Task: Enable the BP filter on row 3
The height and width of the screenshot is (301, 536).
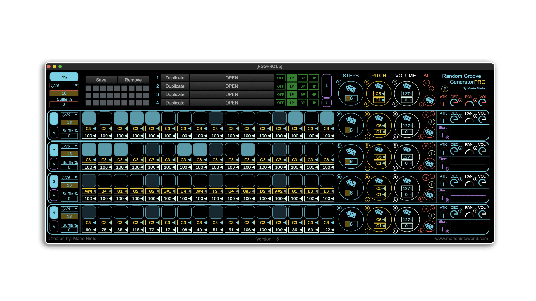Action: [x=303, y=94]
